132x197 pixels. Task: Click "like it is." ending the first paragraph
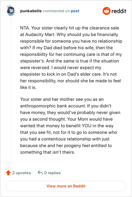[x=28, y=88]
